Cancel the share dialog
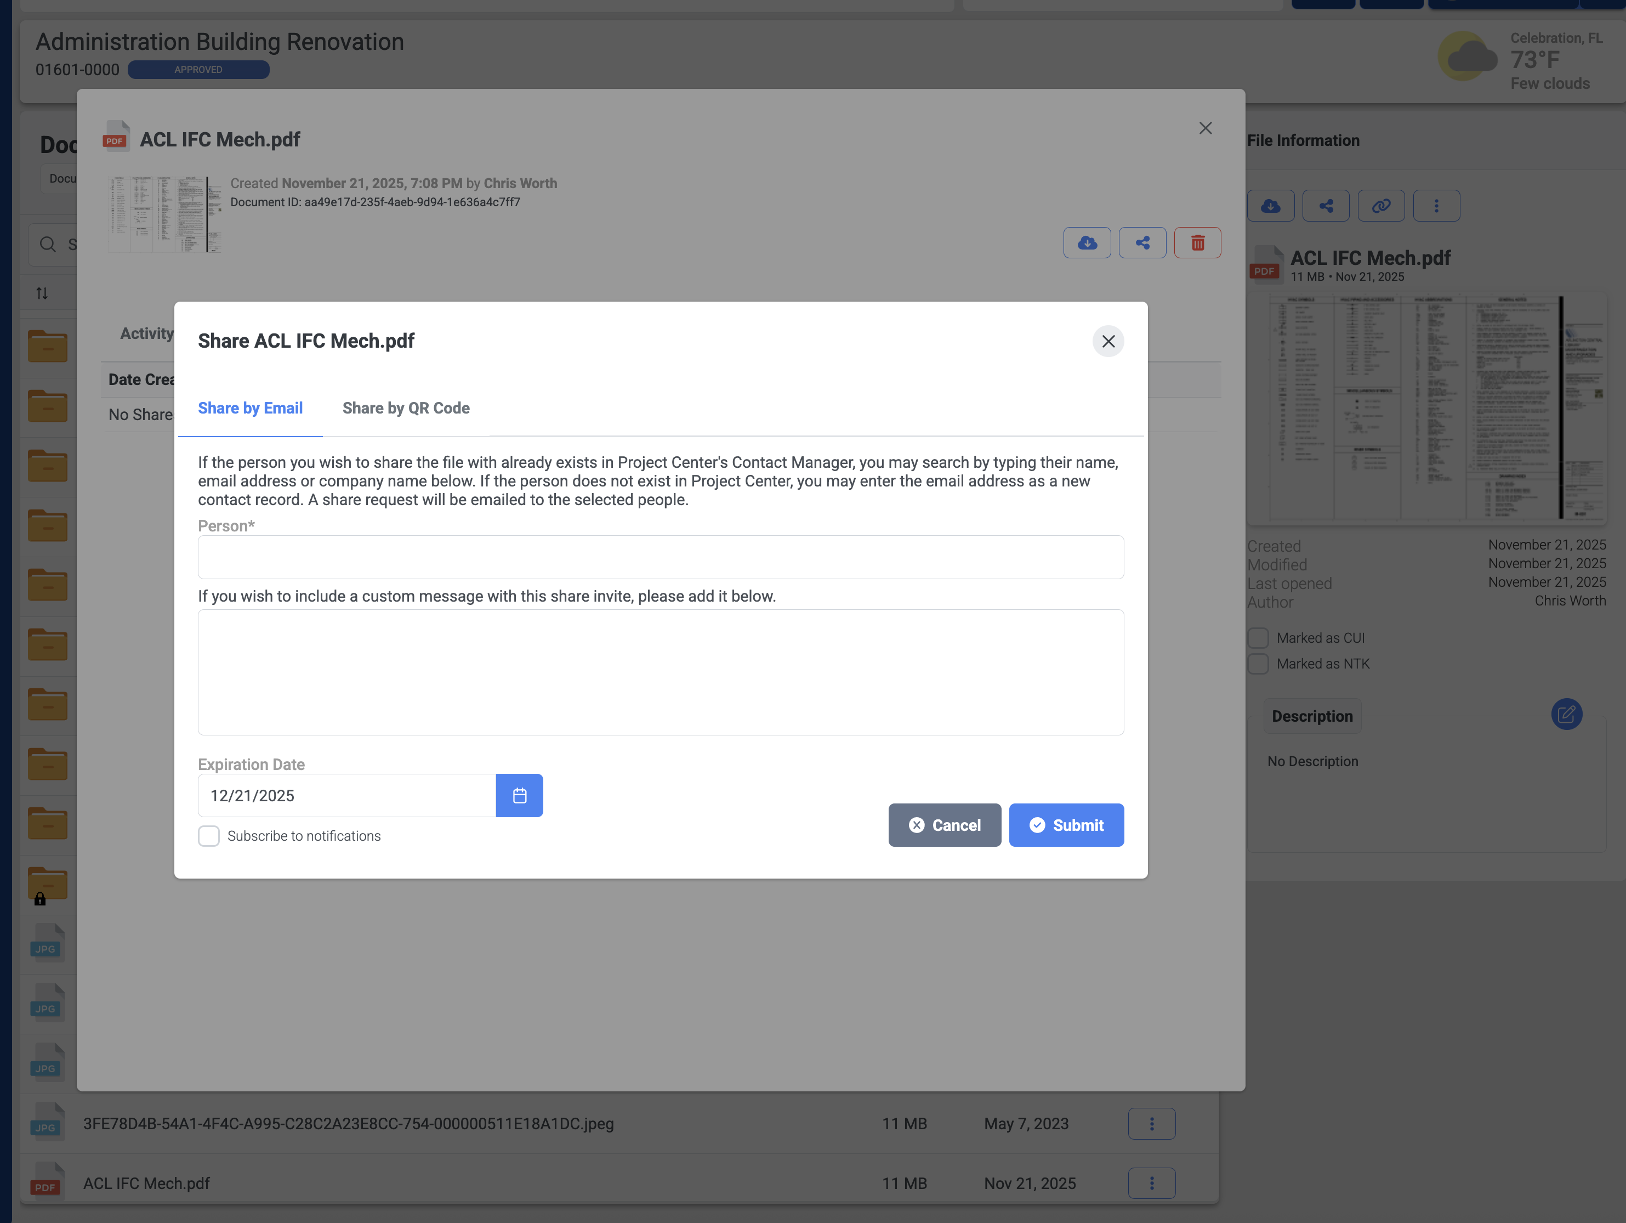Screen dimensions: 1626x1223 coord(945,825)
